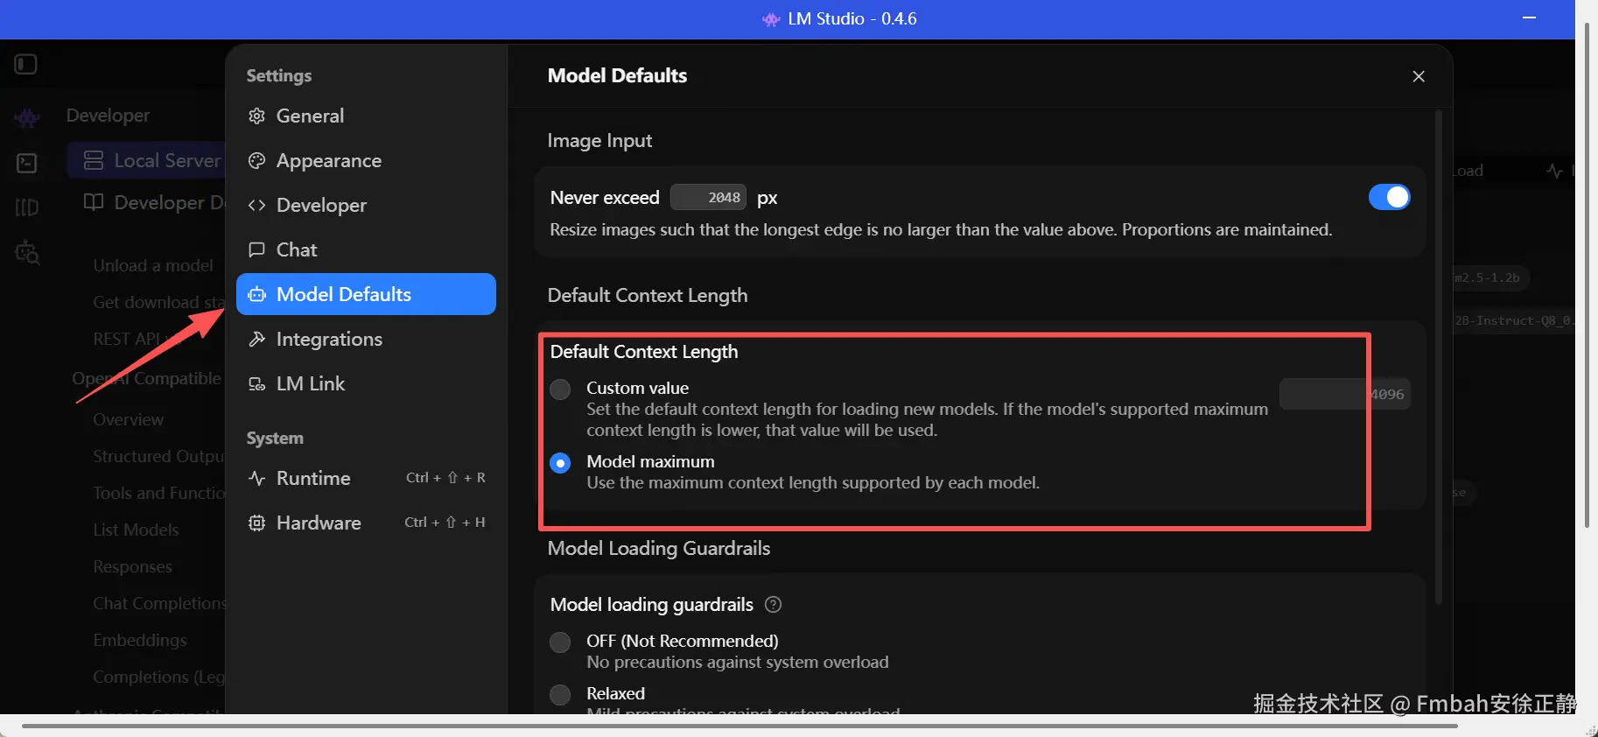The height and width of the screenshot is (737, 1598).
Task: Open Tools and Function docs entry
Action: click(x=158, y=493)
